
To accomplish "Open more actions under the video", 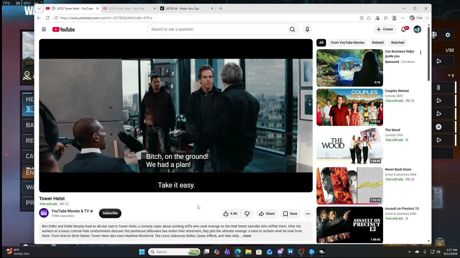I will click(308, 214).
